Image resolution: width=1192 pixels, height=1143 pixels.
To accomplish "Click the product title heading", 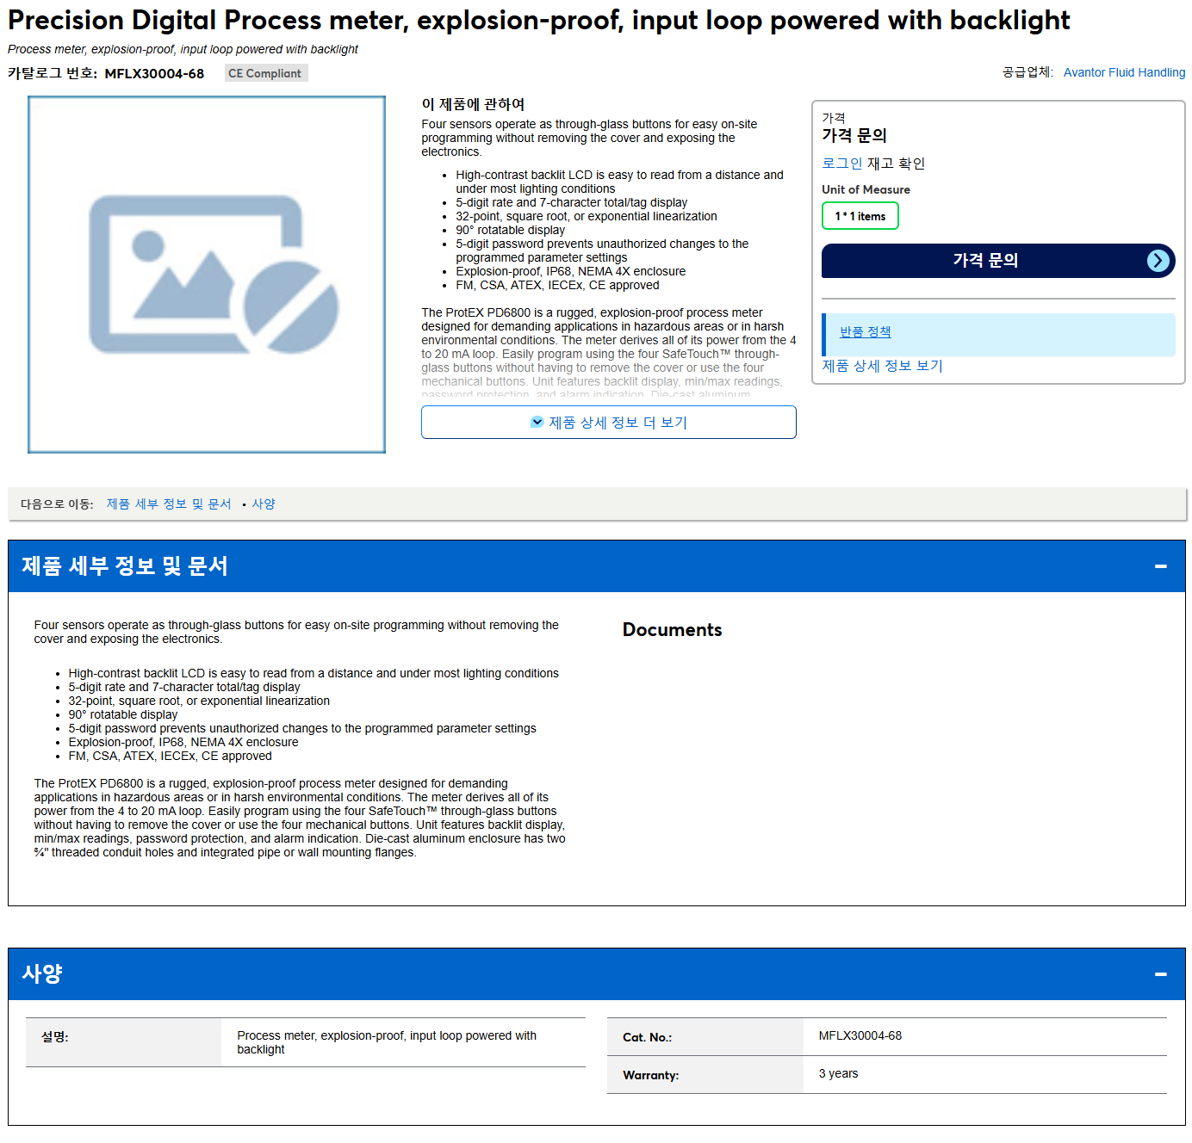I will pos(539,21).
